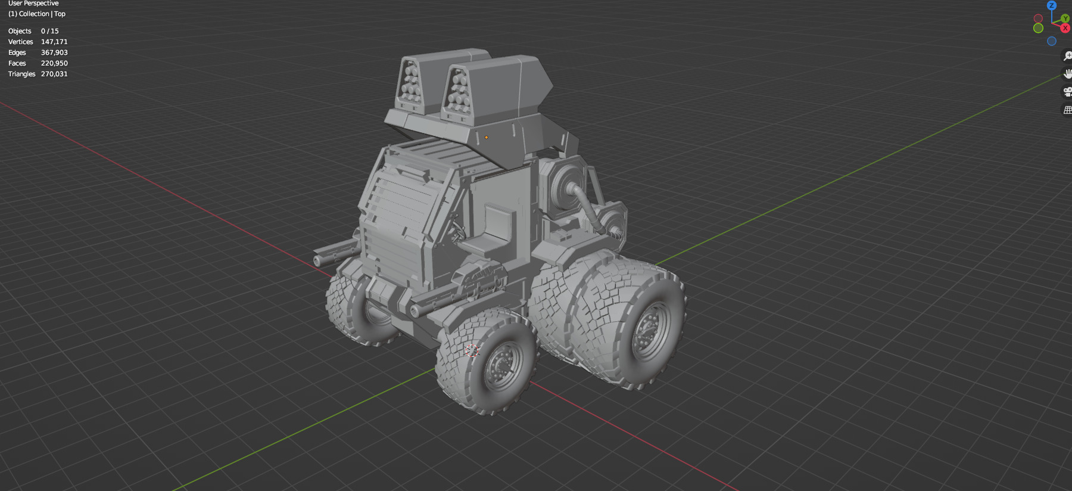Click the Edges '367,903' statistic
This screenshot has width=1072, height=491.
[x=54, y=52]
